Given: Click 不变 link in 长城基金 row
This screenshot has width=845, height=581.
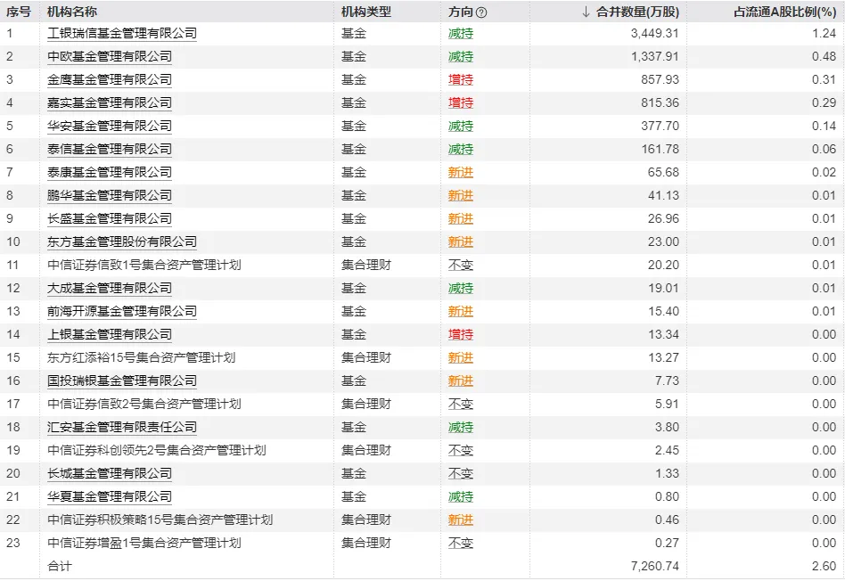Looking at the screenshot, I should (x=461, y=474).
